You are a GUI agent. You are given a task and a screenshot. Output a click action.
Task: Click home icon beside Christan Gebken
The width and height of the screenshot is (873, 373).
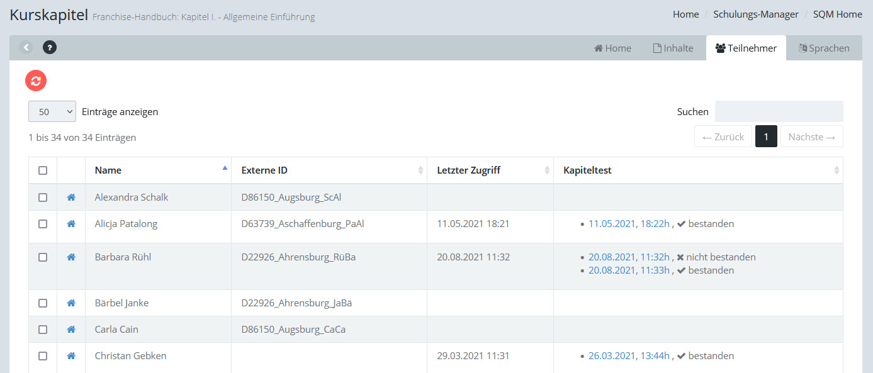[x=71, y=356]
